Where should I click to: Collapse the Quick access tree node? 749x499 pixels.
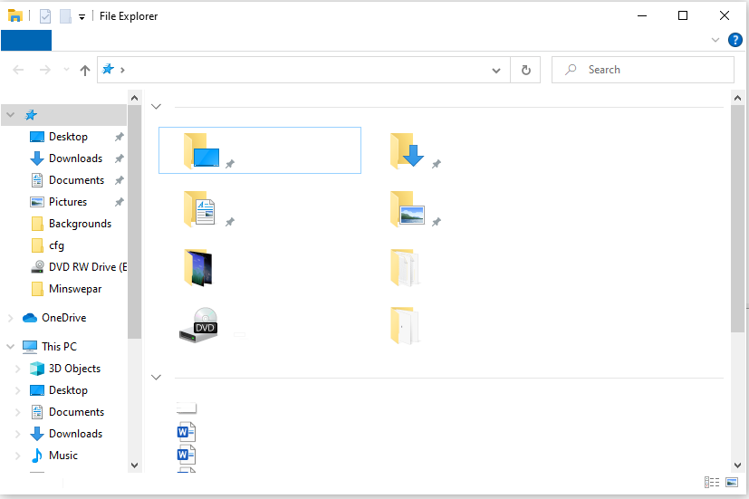pyautogui.click(x=11, y=115)
